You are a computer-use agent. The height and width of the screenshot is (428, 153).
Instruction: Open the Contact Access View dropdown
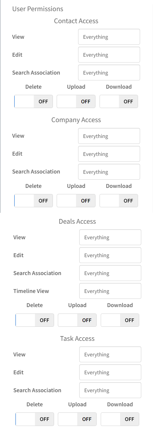pyautogui.click(x=109, y=37)
